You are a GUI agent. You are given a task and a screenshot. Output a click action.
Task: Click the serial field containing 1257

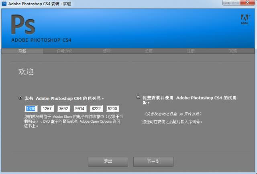pos(47,109)
